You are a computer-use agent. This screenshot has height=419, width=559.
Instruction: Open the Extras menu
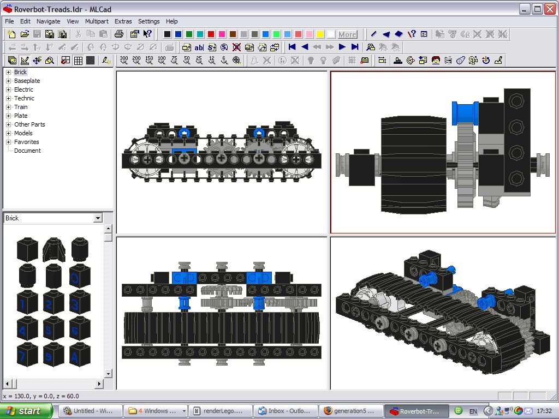click(x=123, y=21)
